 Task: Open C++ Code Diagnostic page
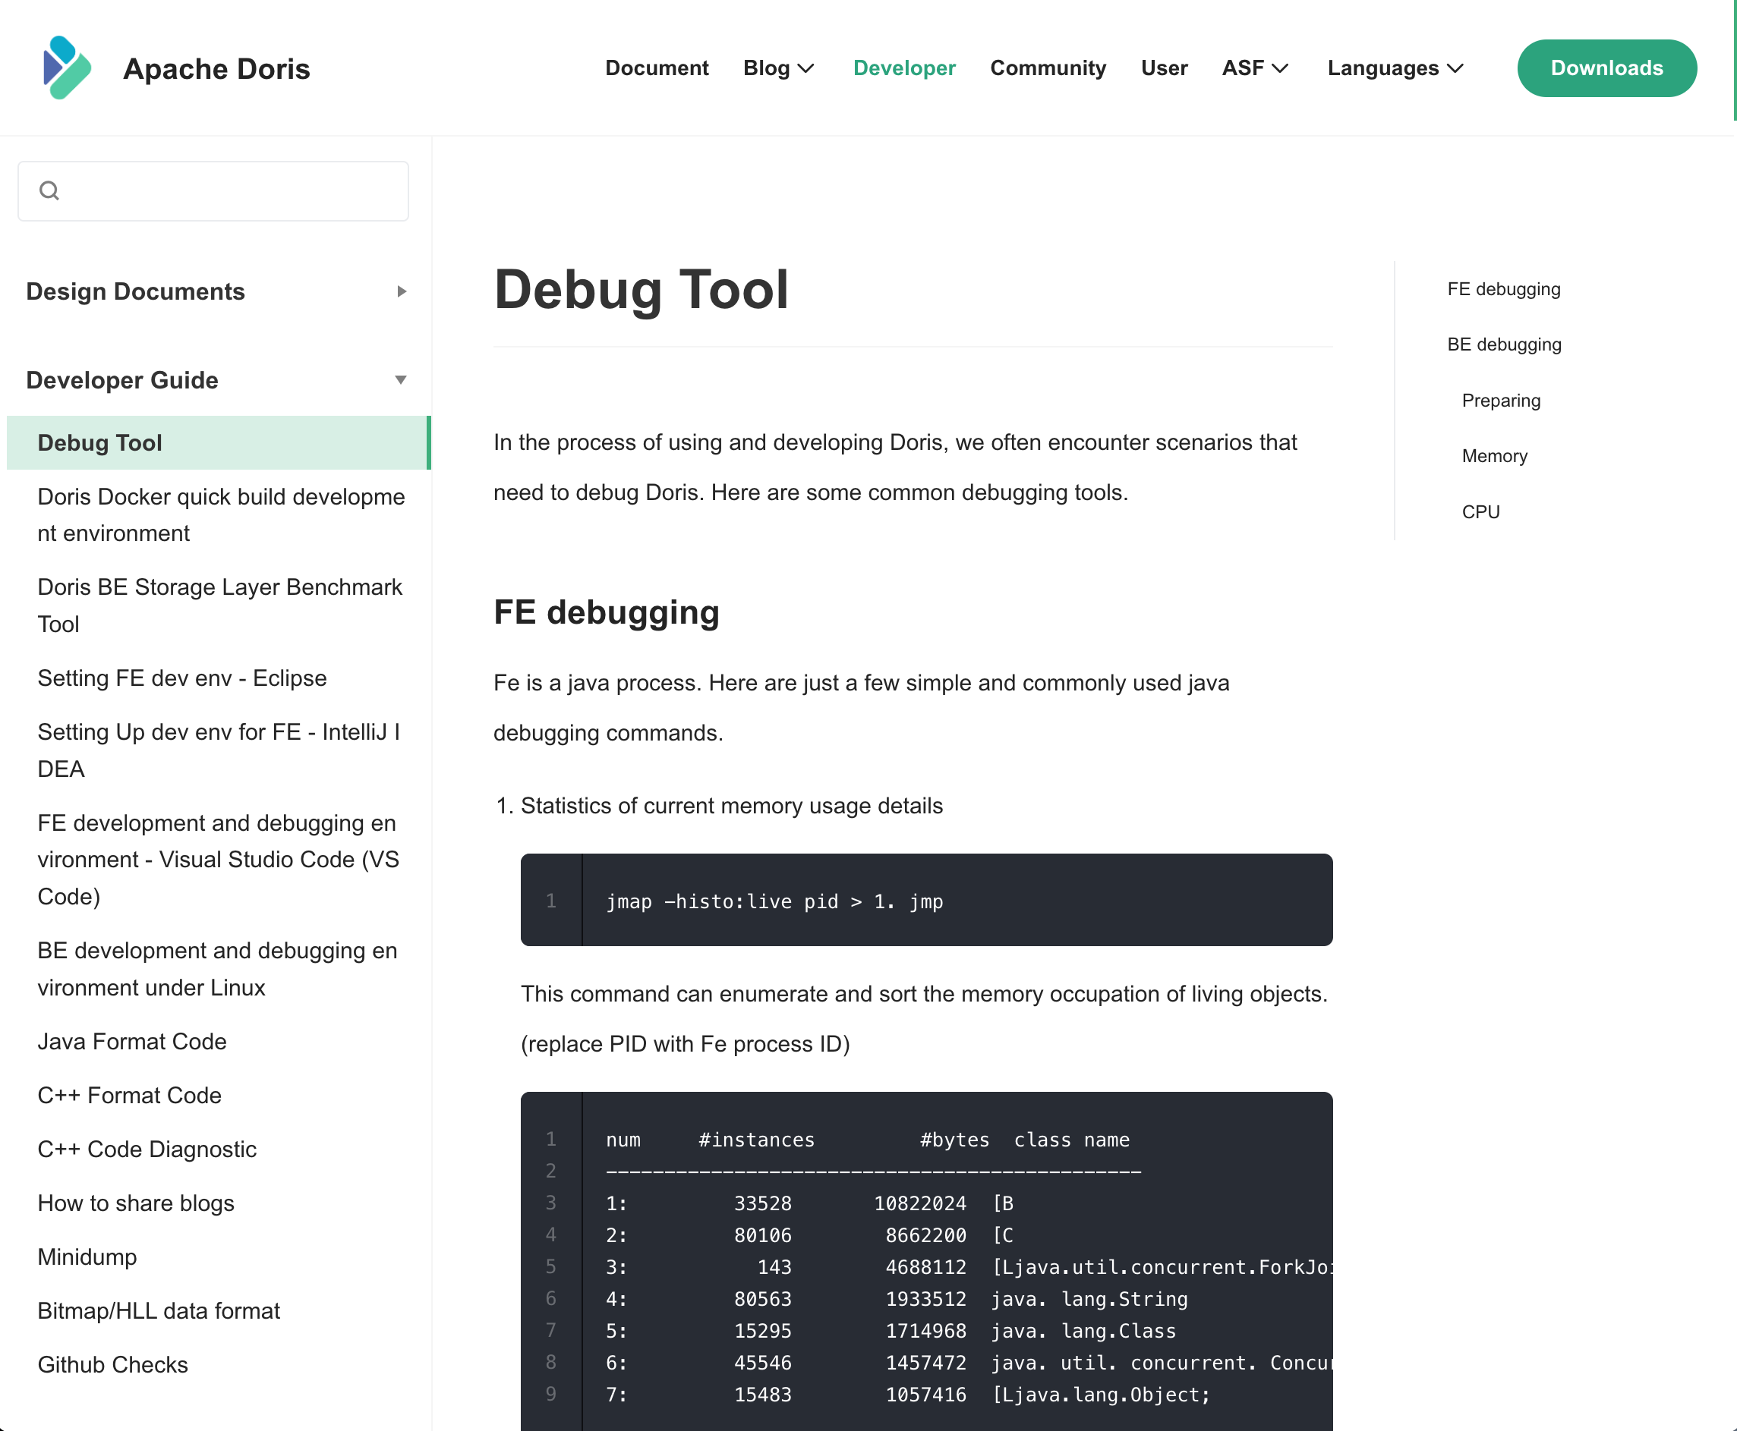[147, 1150]
